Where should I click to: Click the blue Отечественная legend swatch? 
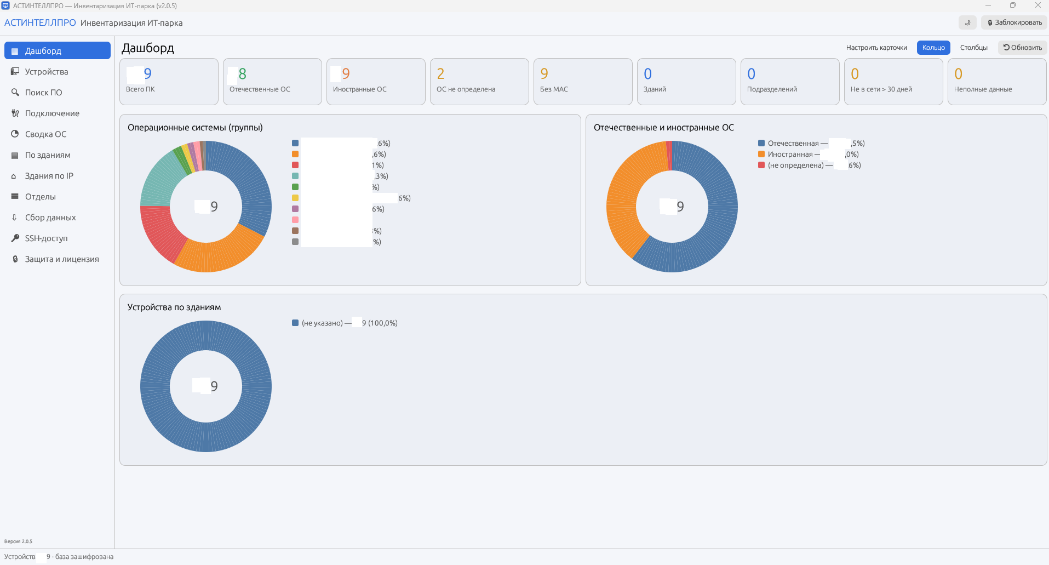click(761, 143)
